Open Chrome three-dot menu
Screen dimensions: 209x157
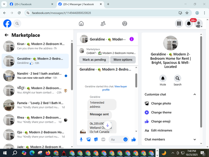[204, 13]
